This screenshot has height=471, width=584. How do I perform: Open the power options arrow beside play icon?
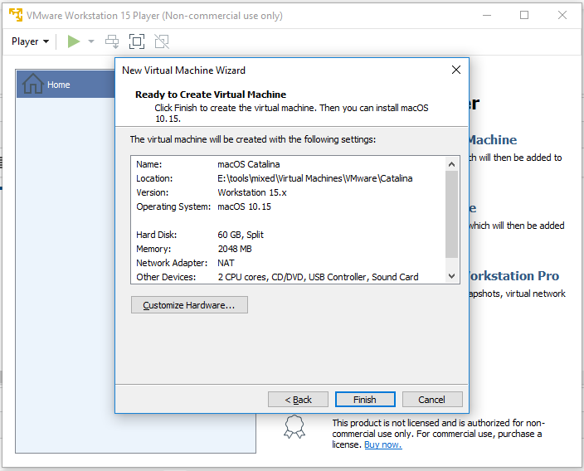(x=91, y=41)
